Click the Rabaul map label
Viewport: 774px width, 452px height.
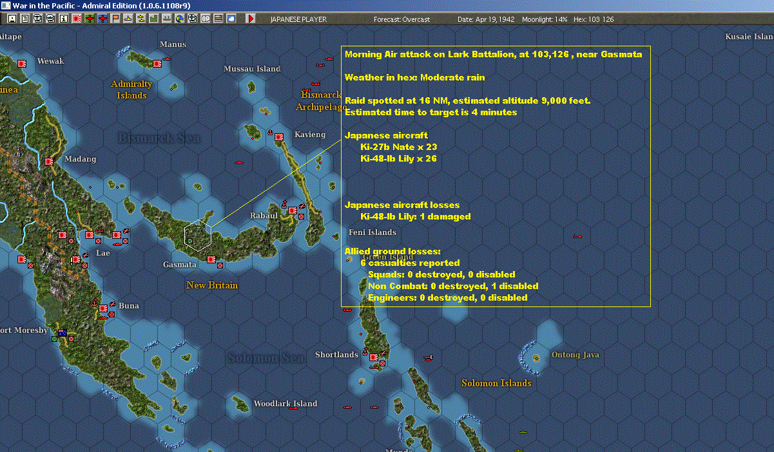coord(264,216)
